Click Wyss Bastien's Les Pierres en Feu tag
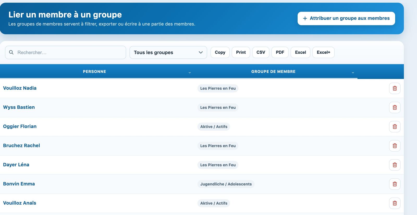The width and height of the screenshot is (417, 215). point(218,107)
